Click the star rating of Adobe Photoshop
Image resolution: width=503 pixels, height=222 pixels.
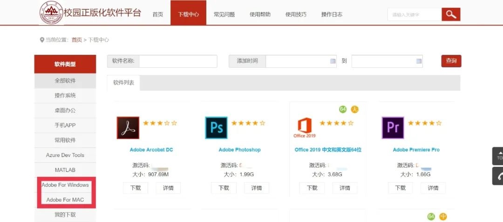click(x=248, y=123)
